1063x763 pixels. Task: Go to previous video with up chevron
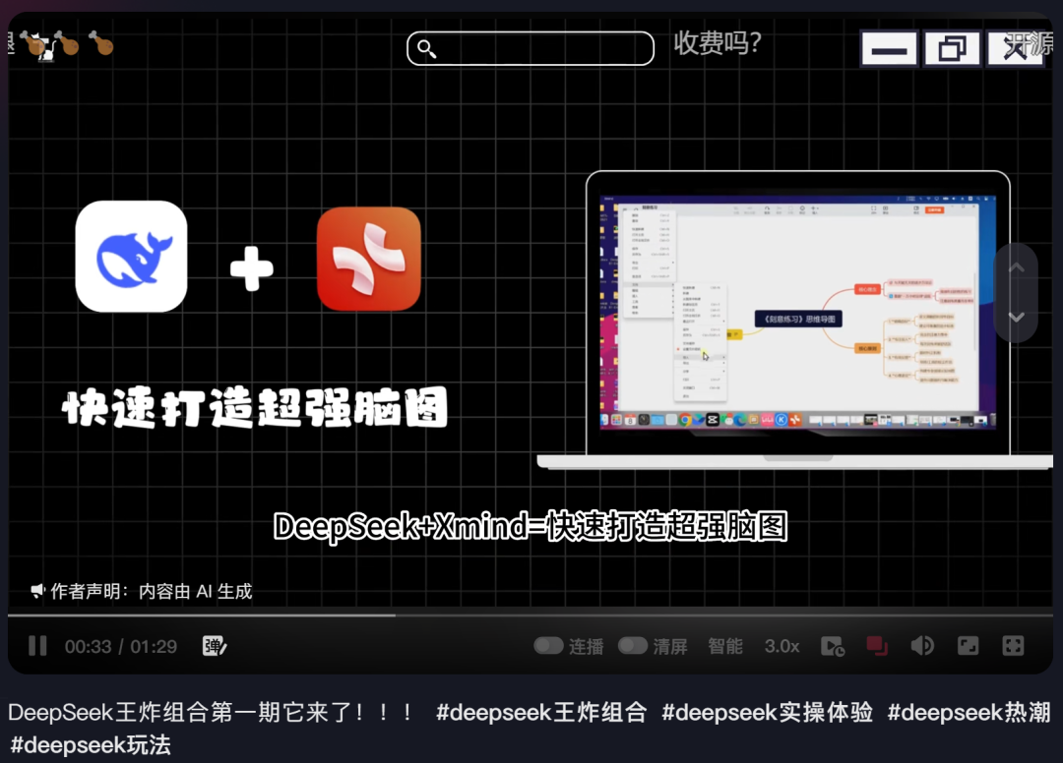tap(1016, 267)
